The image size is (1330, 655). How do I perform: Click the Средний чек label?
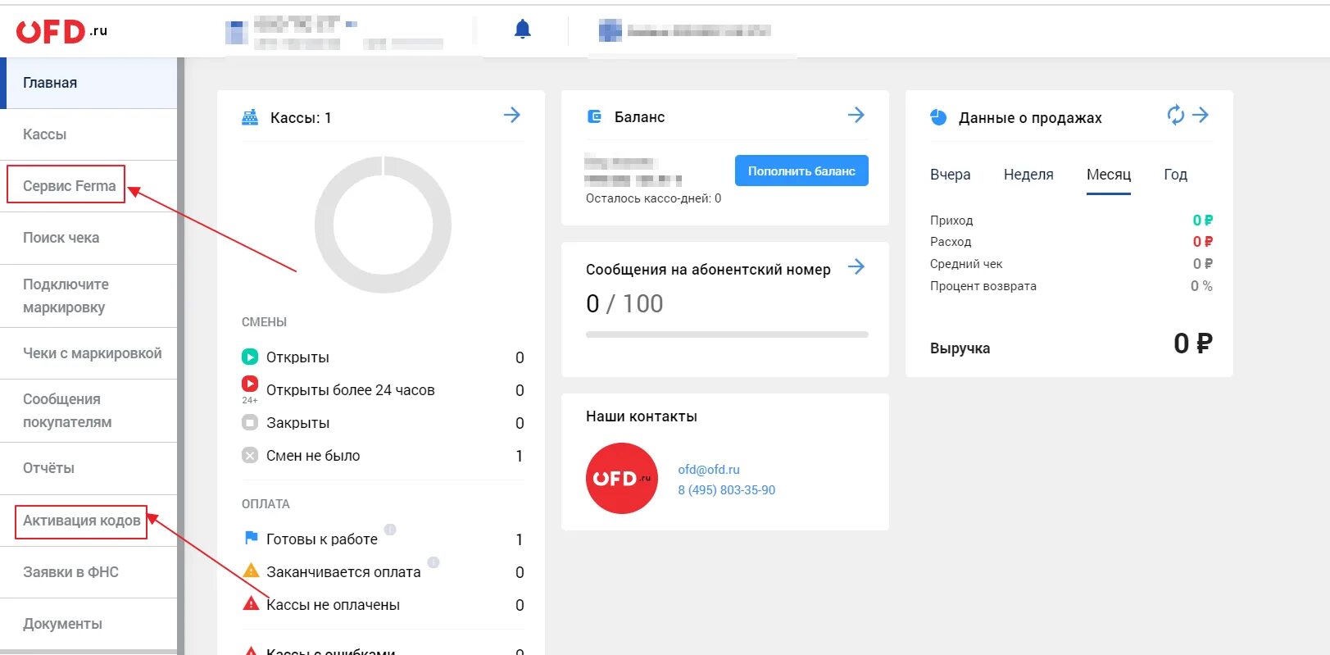click(966, 264)
